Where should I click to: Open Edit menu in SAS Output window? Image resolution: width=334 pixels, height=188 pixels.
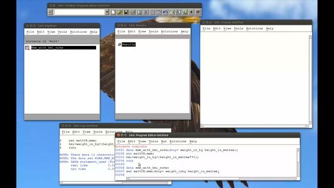coord(217,28)
